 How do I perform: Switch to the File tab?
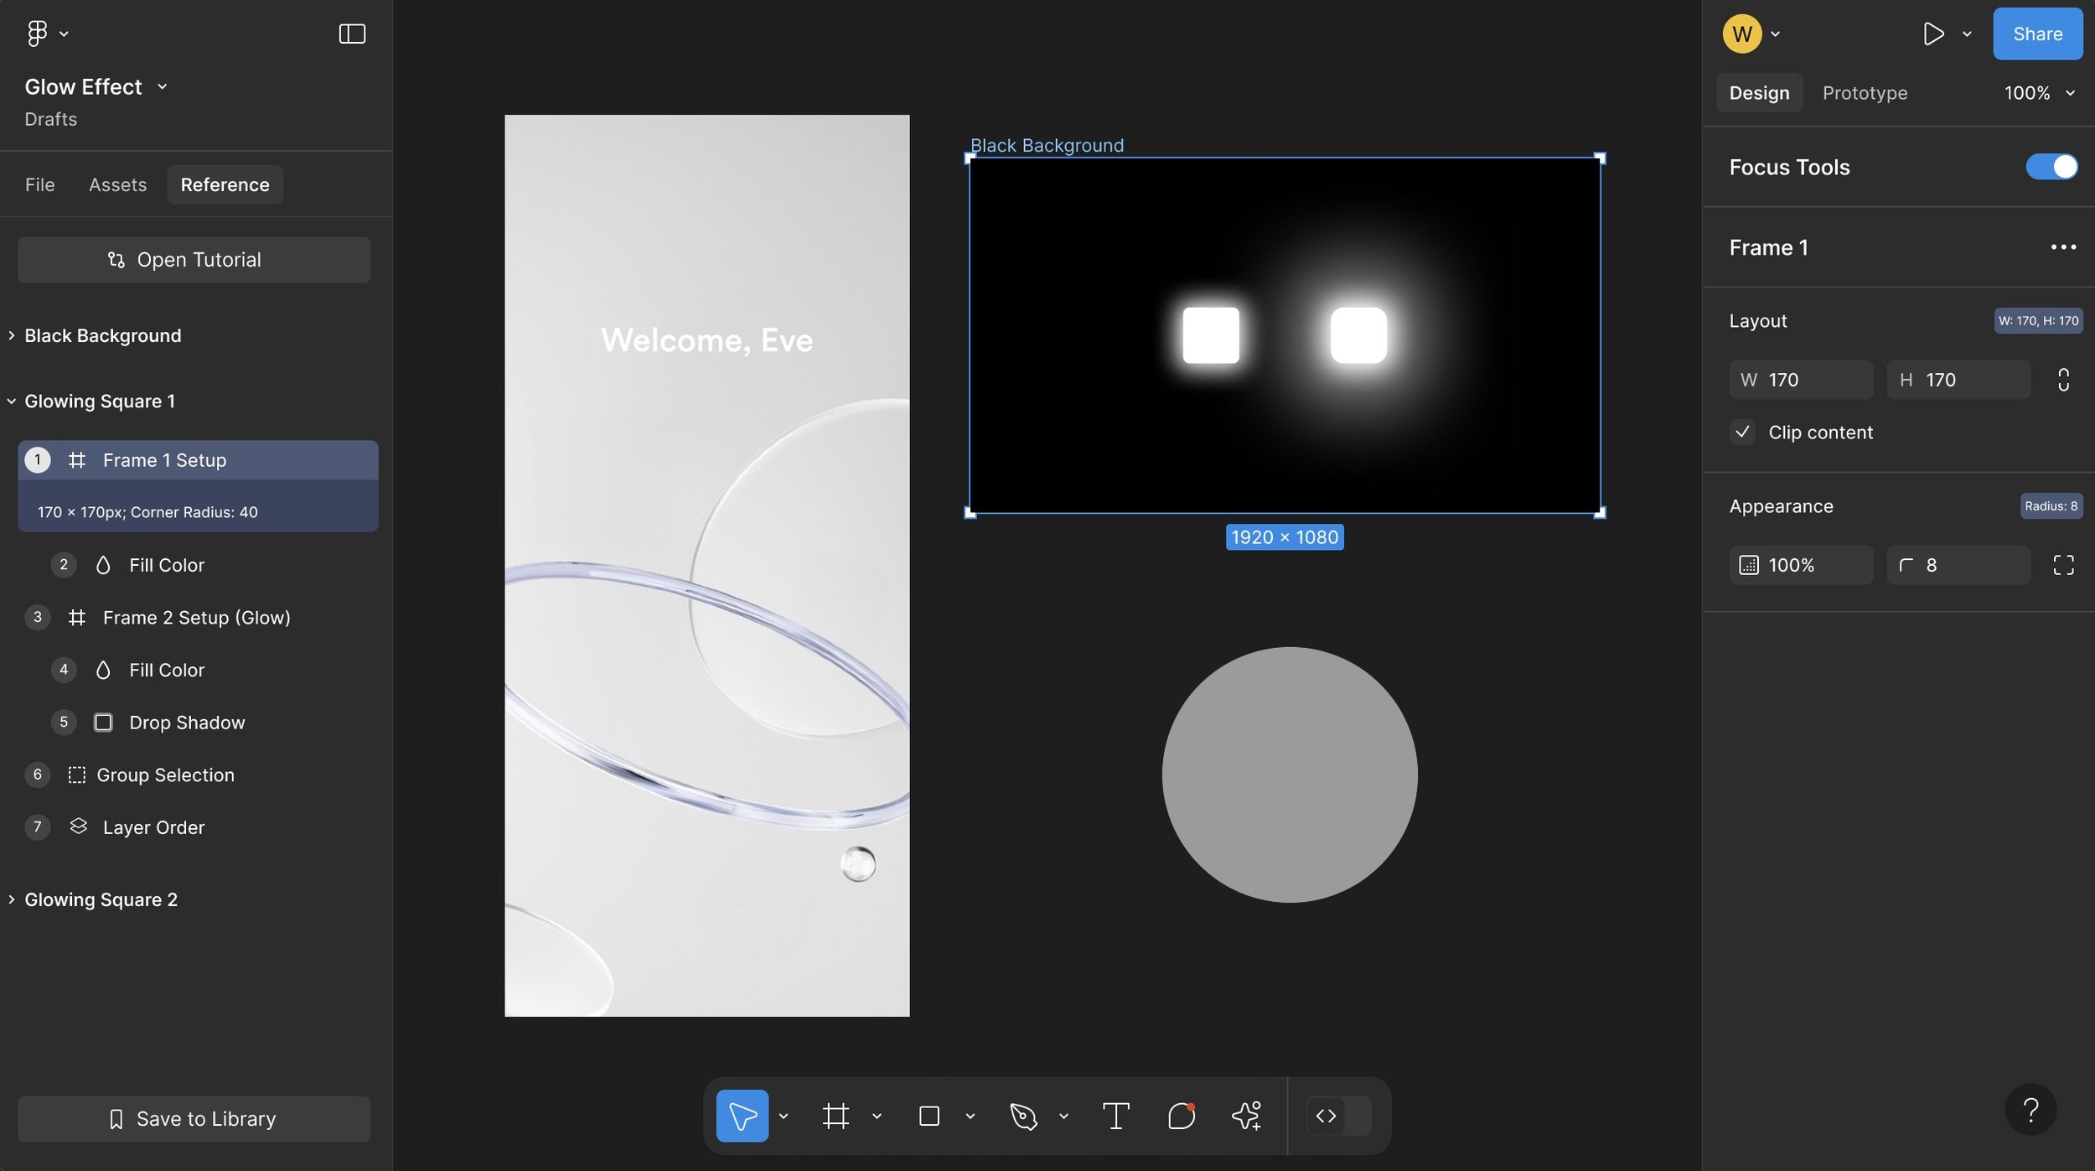[39, 184]
